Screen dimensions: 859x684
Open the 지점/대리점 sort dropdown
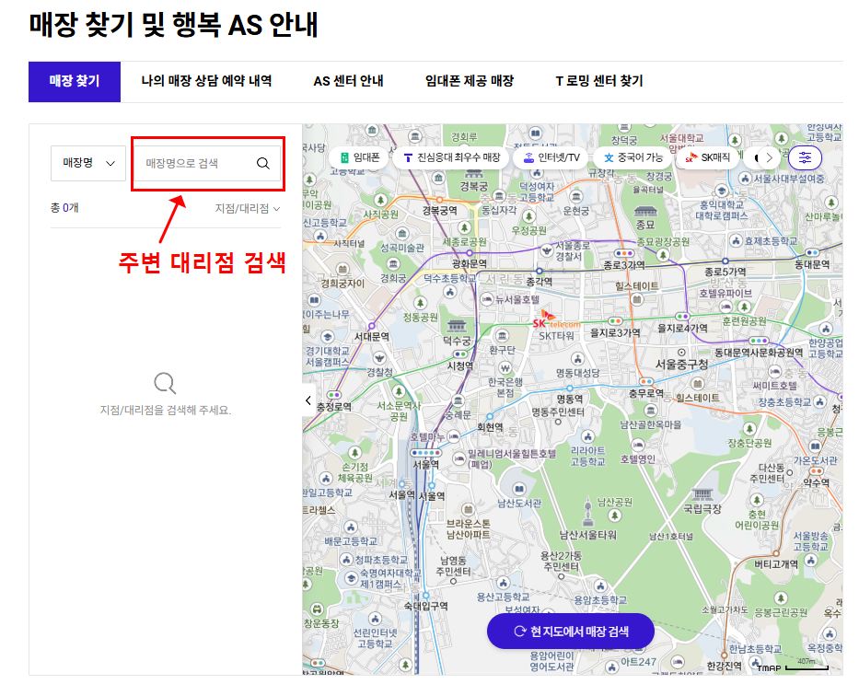point(248,209)
